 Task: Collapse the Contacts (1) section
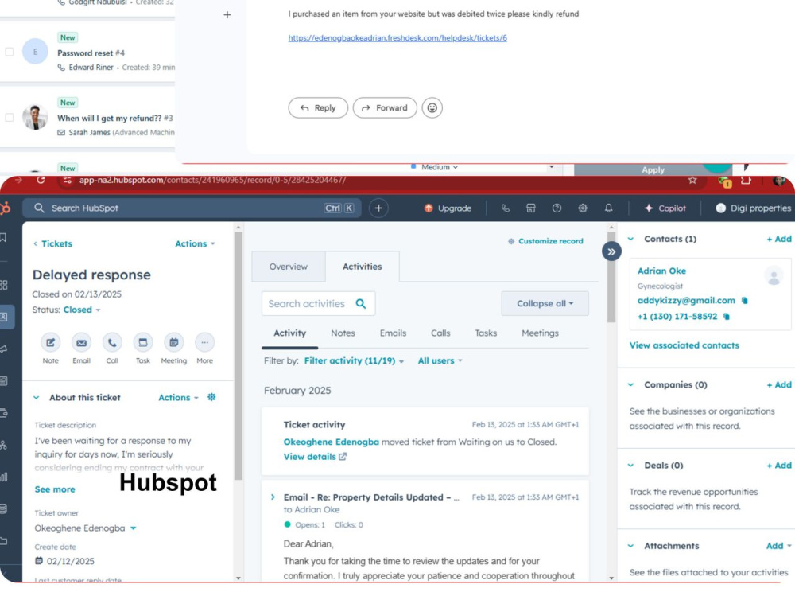tap(630, 239)
